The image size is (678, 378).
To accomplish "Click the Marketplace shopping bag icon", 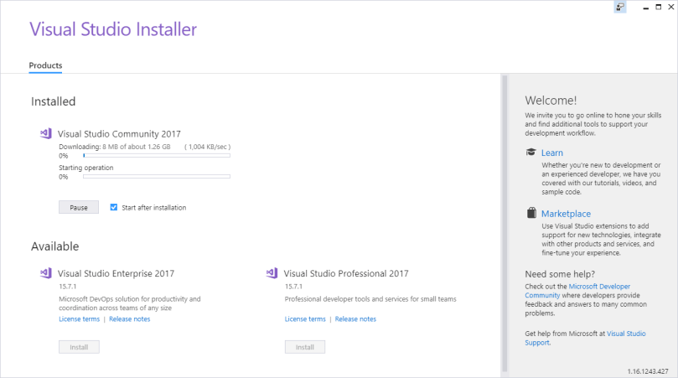I will coord(530,214).
